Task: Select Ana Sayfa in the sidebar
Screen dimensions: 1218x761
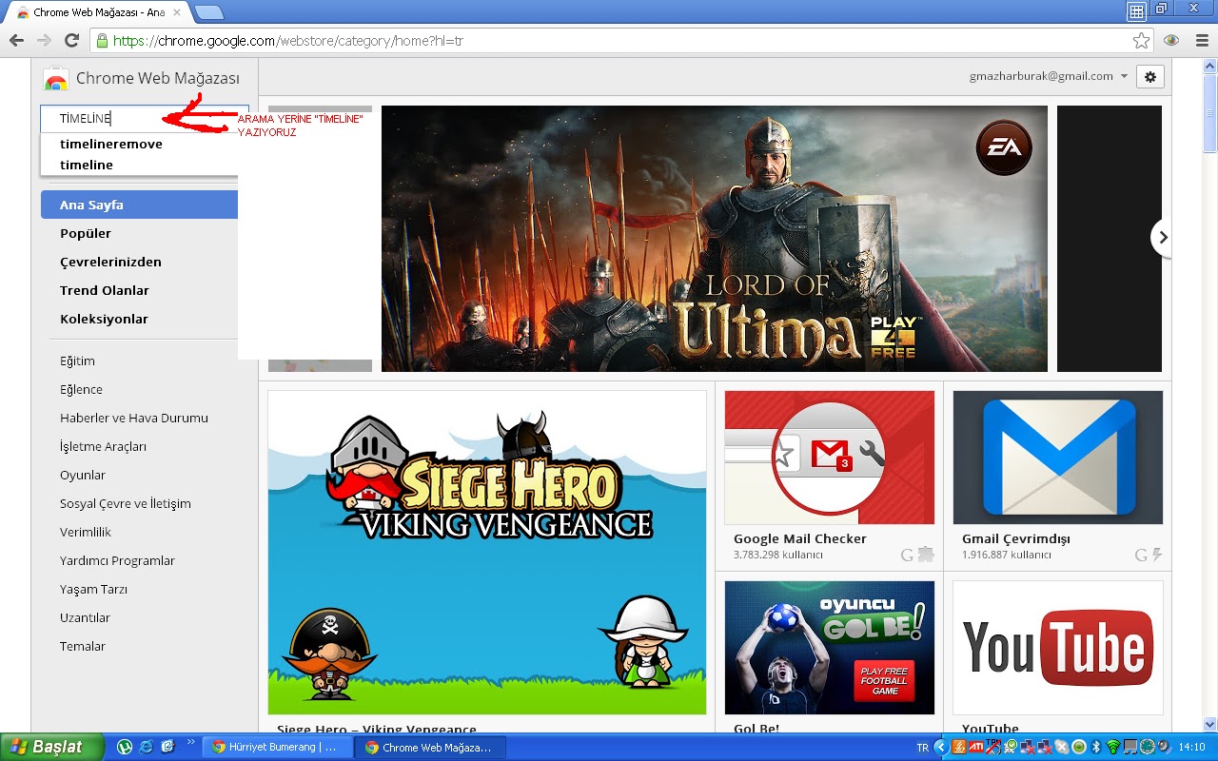Action: pyautogui.click(x=139, y=205)
